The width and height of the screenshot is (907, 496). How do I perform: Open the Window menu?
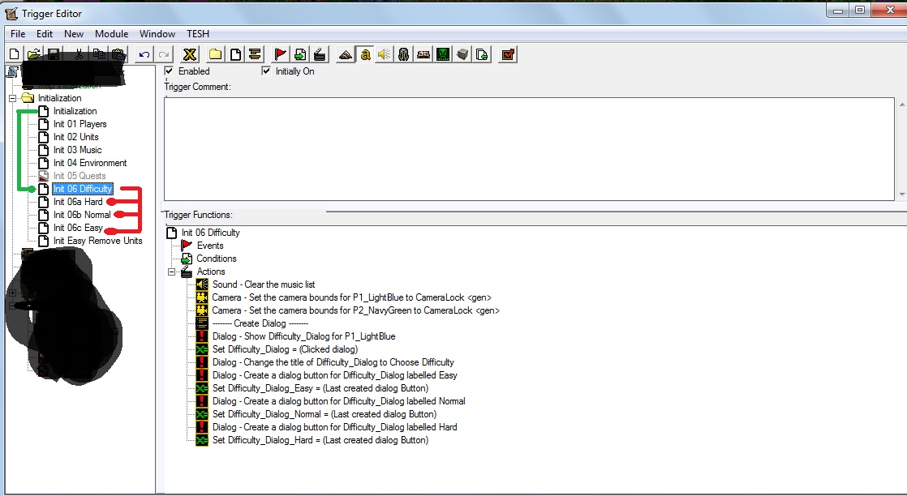pyautogui.click(x=157, y=34)
